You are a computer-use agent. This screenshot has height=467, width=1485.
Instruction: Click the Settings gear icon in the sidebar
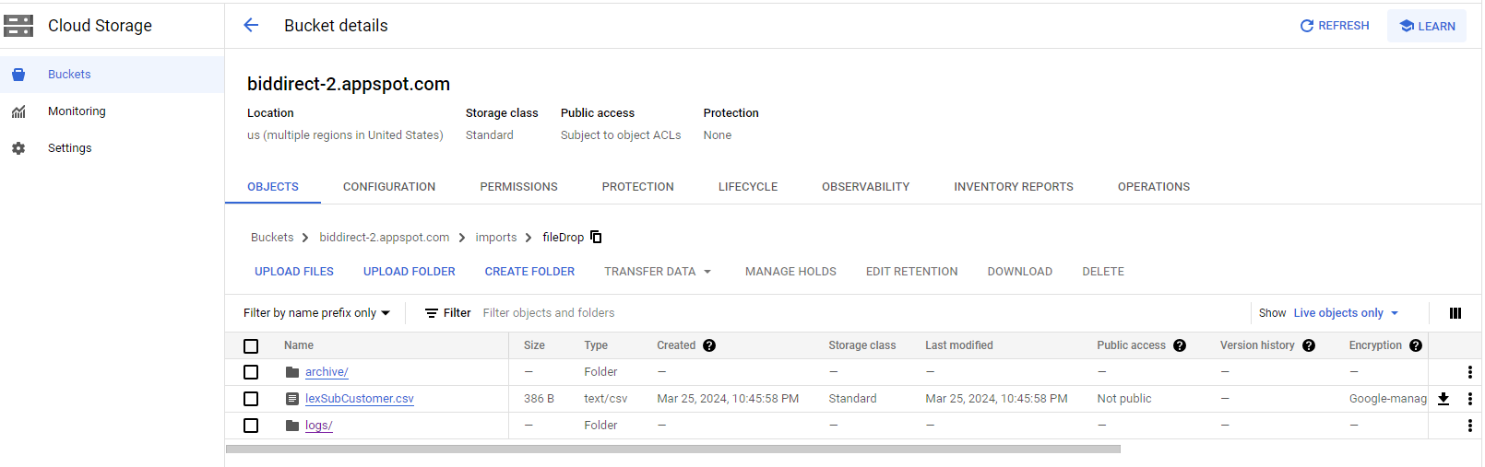pos(18,148)
